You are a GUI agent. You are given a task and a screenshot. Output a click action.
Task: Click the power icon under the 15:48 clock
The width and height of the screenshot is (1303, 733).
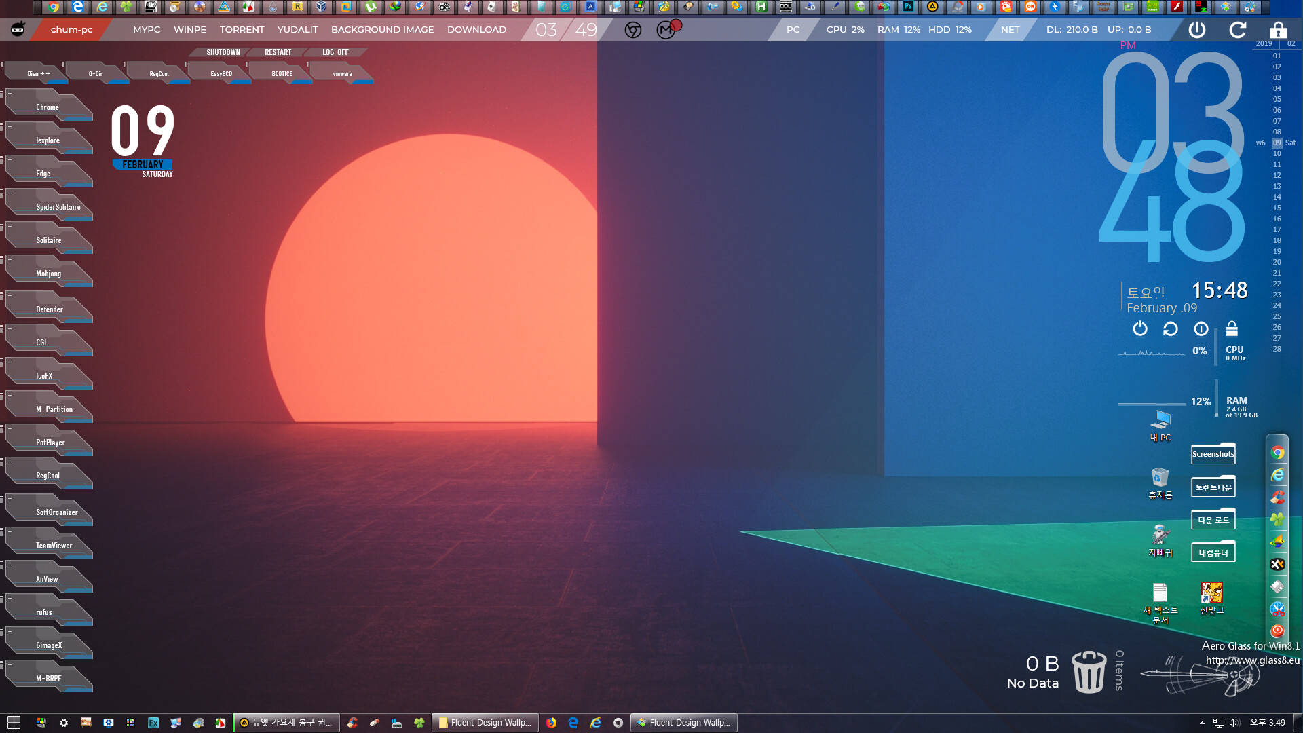point(1140,328)
